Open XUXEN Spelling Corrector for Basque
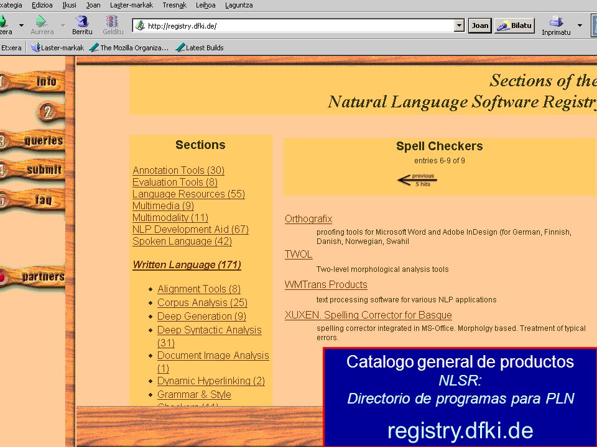Screen dimensions: 597x447 368,315
